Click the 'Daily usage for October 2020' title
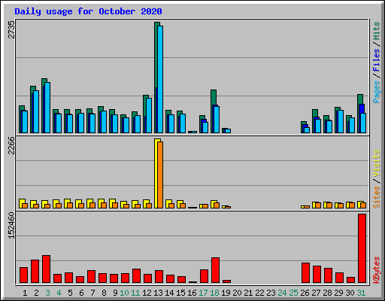 point(88,11)
